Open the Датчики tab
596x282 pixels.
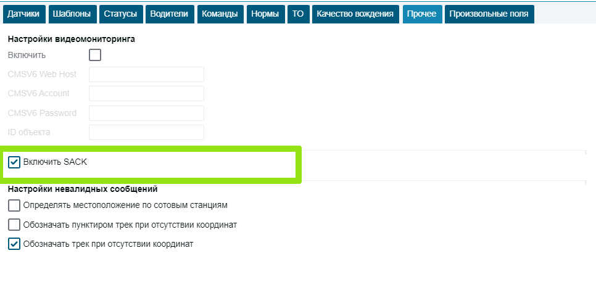[x=23, y=14]
